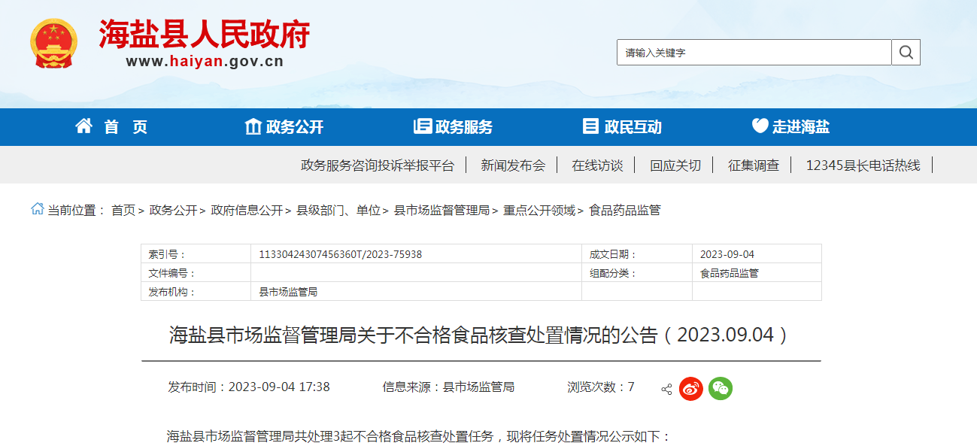The image size is (977, 446).
Task: Open 政民互动 navigation menu item
Action: (633, 127)
